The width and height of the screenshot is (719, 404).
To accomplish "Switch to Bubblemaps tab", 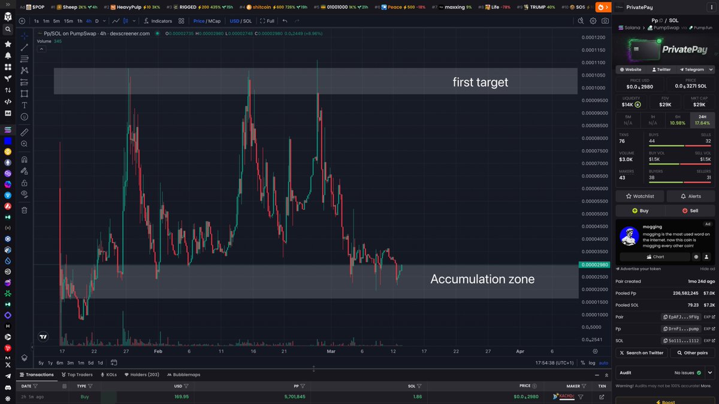I will coord(183,375).
